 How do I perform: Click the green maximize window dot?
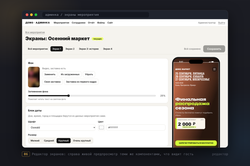(x=36, y=15)
